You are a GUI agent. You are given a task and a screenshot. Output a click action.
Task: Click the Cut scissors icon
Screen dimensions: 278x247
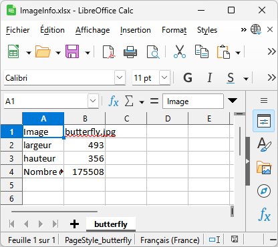180,52
